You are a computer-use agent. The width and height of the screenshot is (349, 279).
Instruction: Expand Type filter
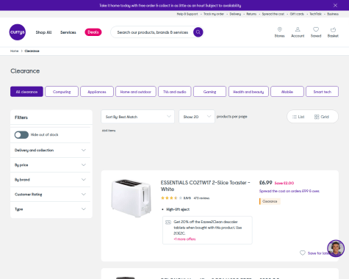(50, 209)
